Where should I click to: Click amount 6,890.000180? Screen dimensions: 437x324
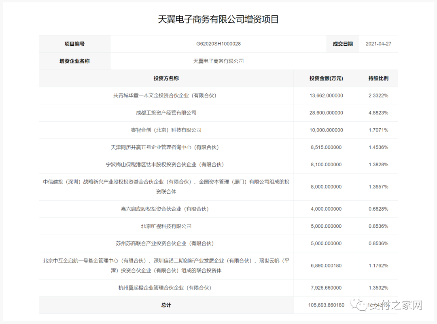tap(326, 265)
